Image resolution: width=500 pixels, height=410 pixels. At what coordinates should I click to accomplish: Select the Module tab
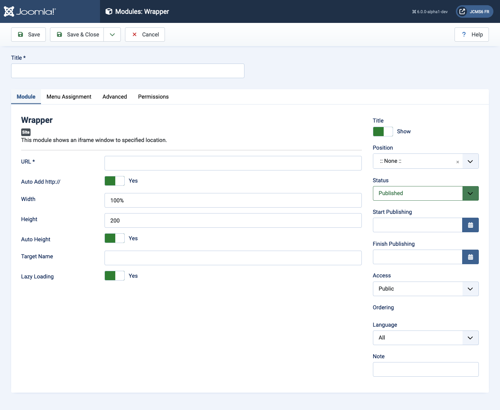point(26,97)
